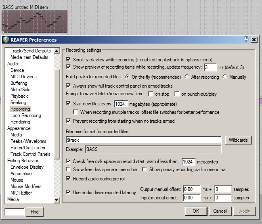Open the Peaks/Waveforms preferences page
Viewport: 262px width, 224px height.
pos(28,141)
